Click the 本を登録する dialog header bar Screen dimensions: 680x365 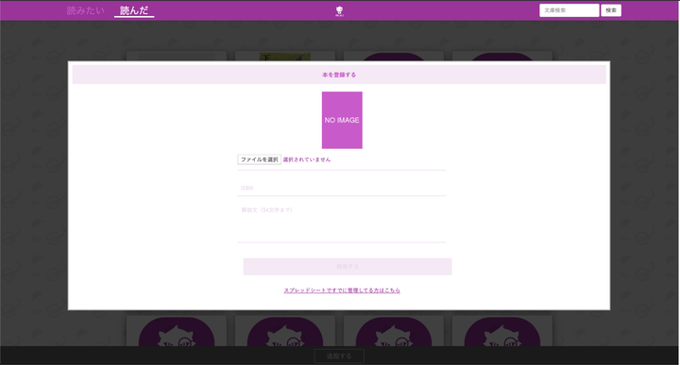coord(339,75)
